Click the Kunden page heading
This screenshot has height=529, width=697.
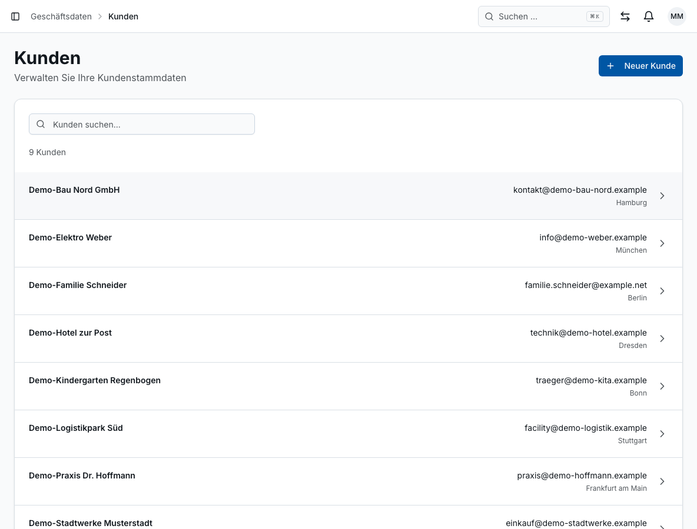pyautogui.click(x=48, y=58)
